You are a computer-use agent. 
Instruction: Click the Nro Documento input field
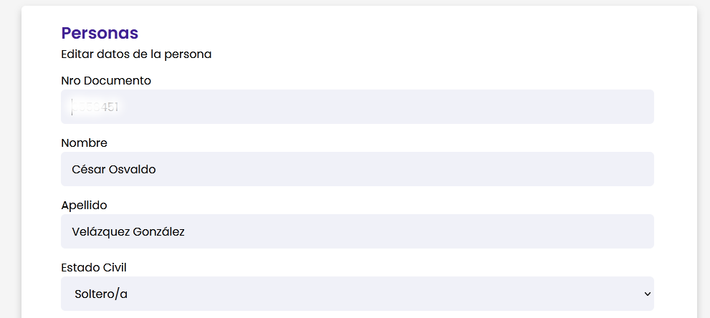pos(357,107)
